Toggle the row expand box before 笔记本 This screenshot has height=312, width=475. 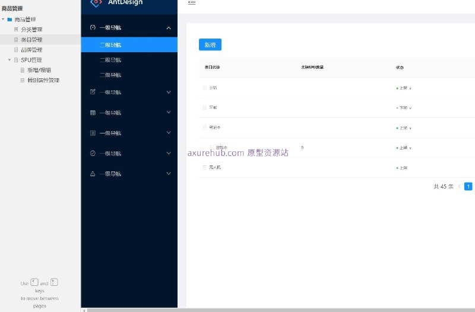tap(205, 128)
